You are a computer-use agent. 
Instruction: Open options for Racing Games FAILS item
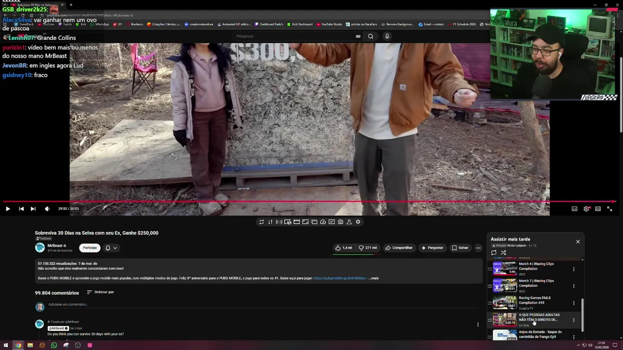click(573, 303)
